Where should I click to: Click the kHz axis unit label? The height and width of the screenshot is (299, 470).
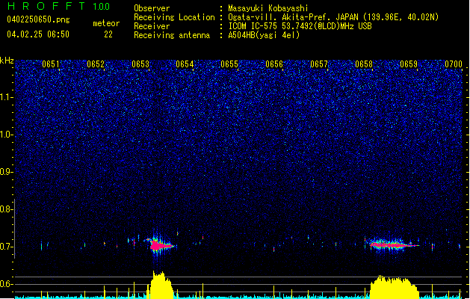(x=7, y=61)
